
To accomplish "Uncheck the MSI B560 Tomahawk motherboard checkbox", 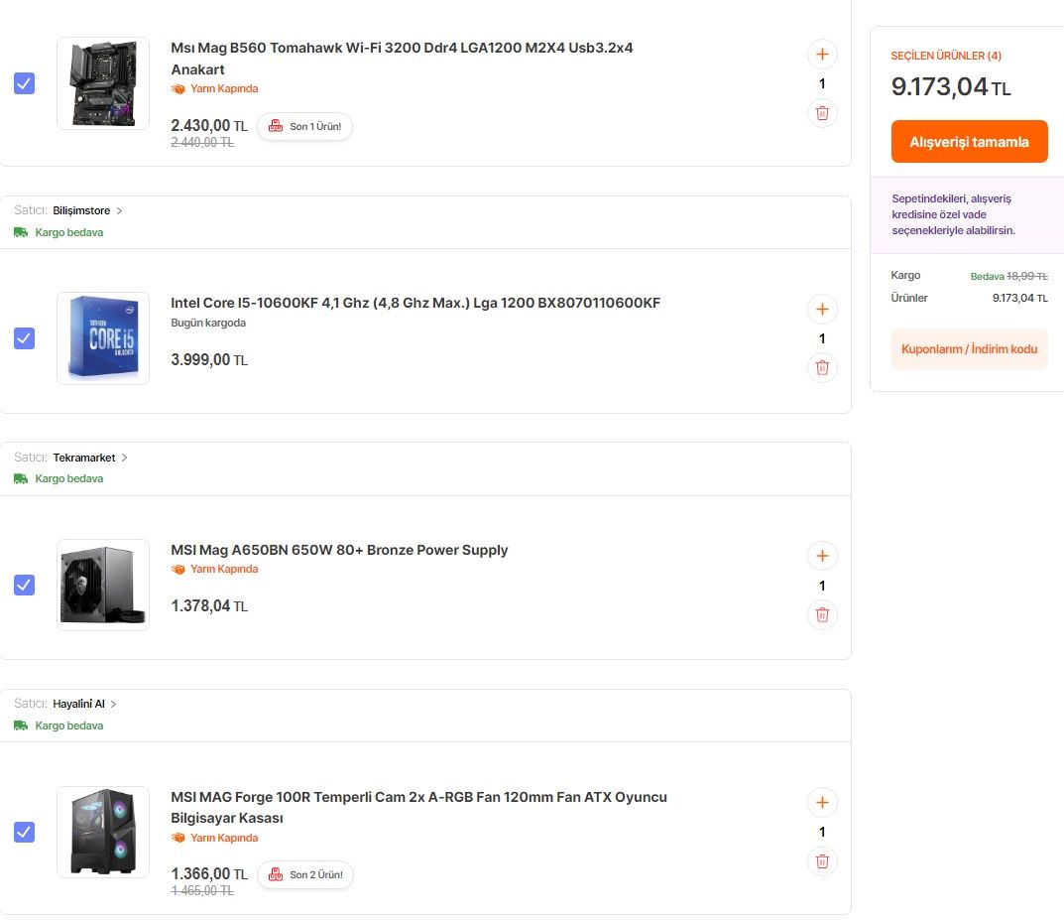I will click(x=25, y=83).
